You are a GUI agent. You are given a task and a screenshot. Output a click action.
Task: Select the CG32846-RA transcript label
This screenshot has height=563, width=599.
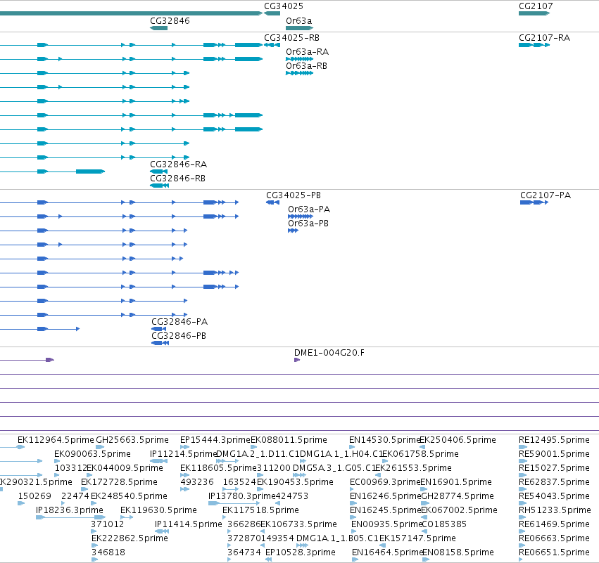tap(178, 164)
